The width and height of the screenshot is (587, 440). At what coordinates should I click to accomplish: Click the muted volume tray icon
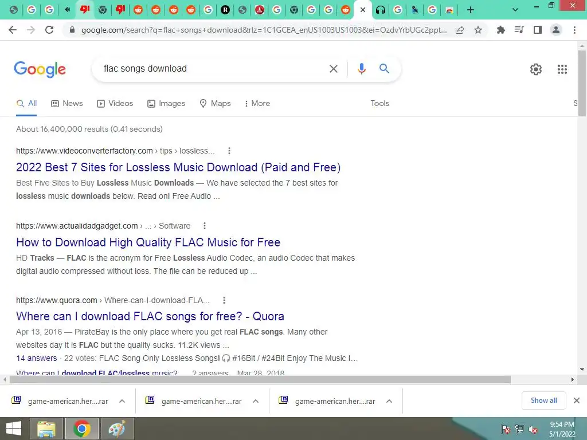click(533, 429)
